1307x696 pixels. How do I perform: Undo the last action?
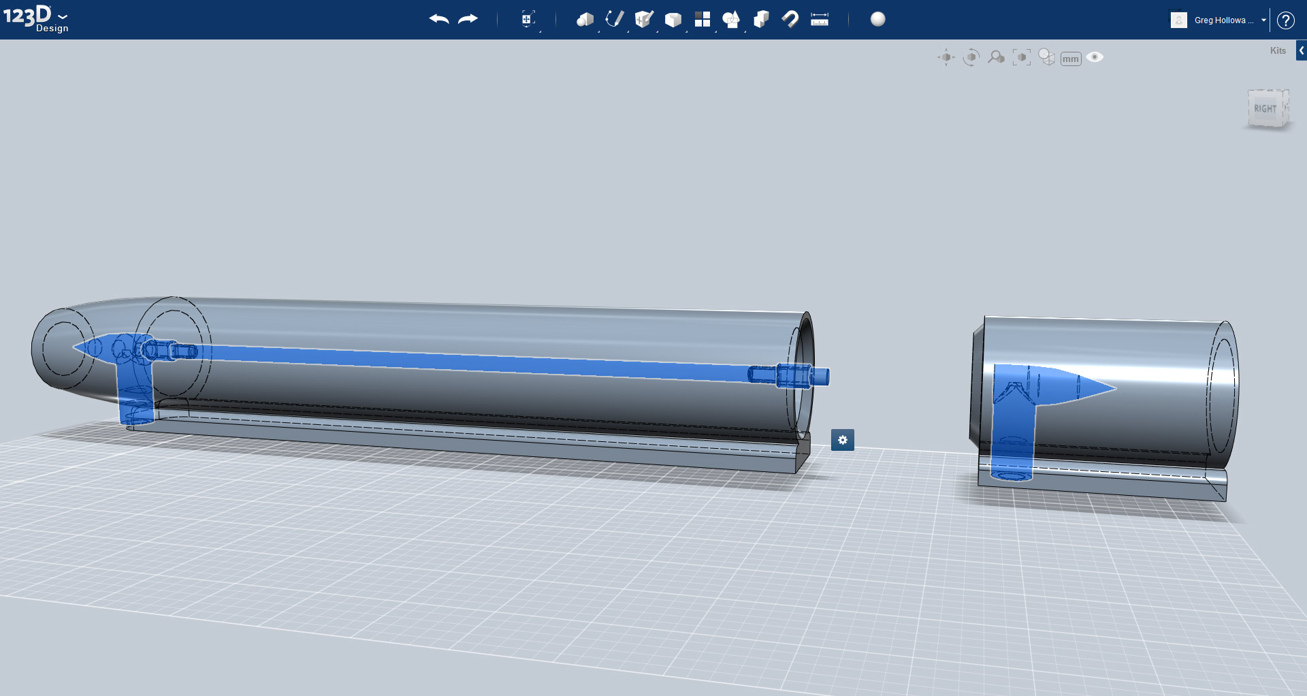point(439,19)
